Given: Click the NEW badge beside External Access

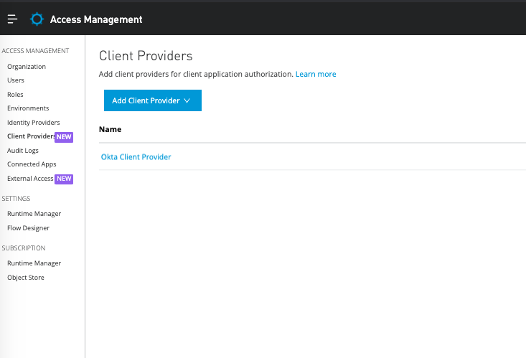Looking at the screenshot, I should 65,179.
